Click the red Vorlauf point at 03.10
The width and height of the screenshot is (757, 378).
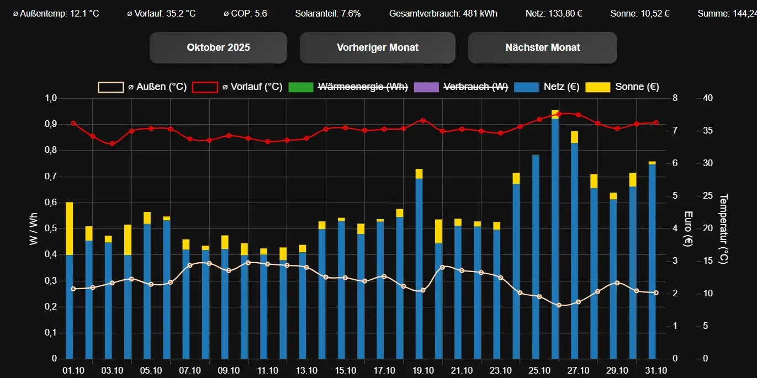tap(112, 143)
